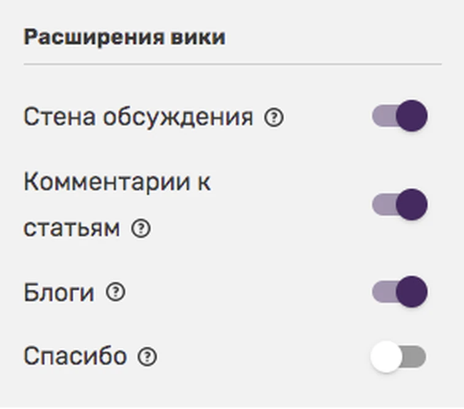464x409 pixels.
Task: Switch off the Блоги toggle
Action: pyautogui.click(x=399, y=292)
